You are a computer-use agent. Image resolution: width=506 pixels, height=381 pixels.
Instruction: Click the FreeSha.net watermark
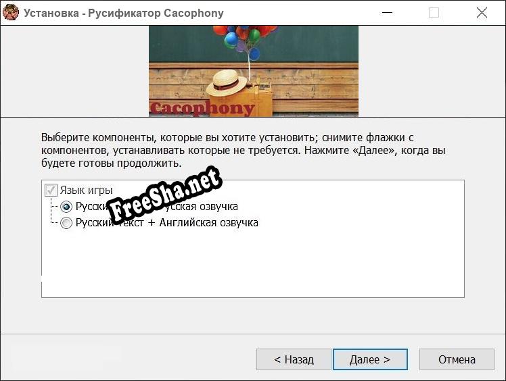pyautogui.click(x=164, y=195)
